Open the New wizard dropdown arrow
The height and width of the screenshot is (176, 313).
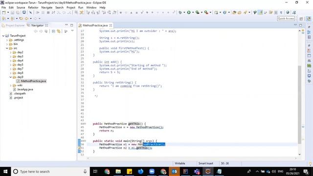click(x=8, y=12)
